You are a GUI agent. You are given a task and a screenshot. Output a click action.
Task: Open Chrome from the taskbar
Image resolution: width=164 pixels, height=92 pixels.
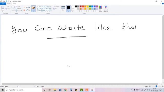tap(66, 90)
